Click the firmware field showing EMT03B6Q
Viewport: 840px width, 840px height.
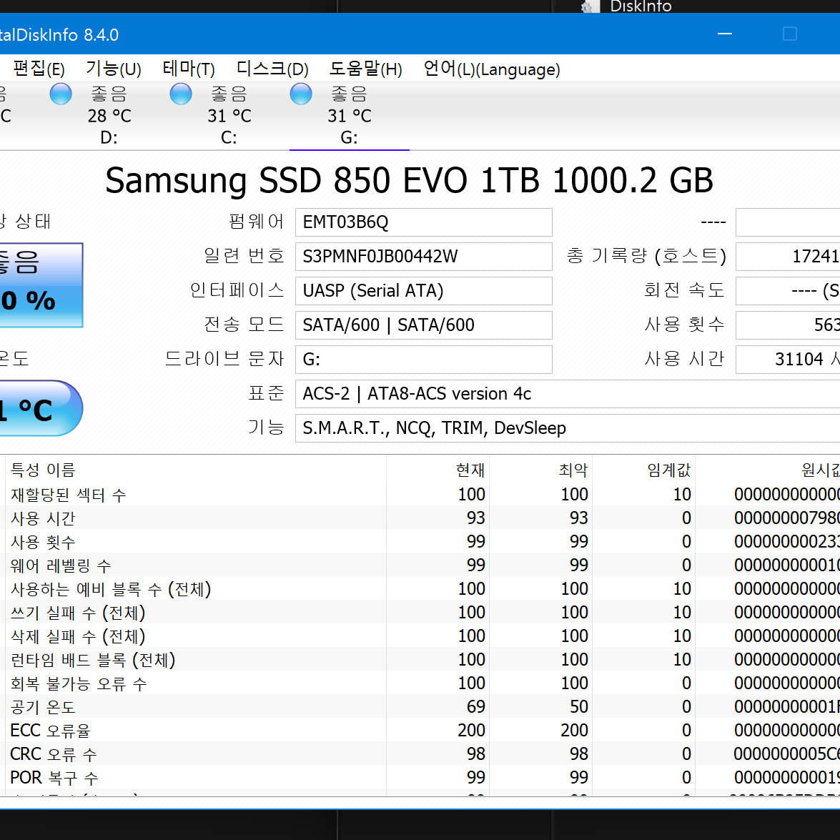pos(424,222)
